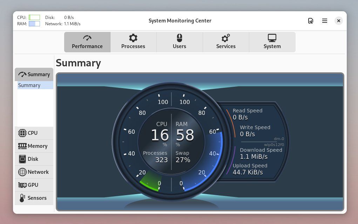Viewport: 358px width, 224px height.
Task: Click the CPU usage mini bar
Action: tap(35, 17)
